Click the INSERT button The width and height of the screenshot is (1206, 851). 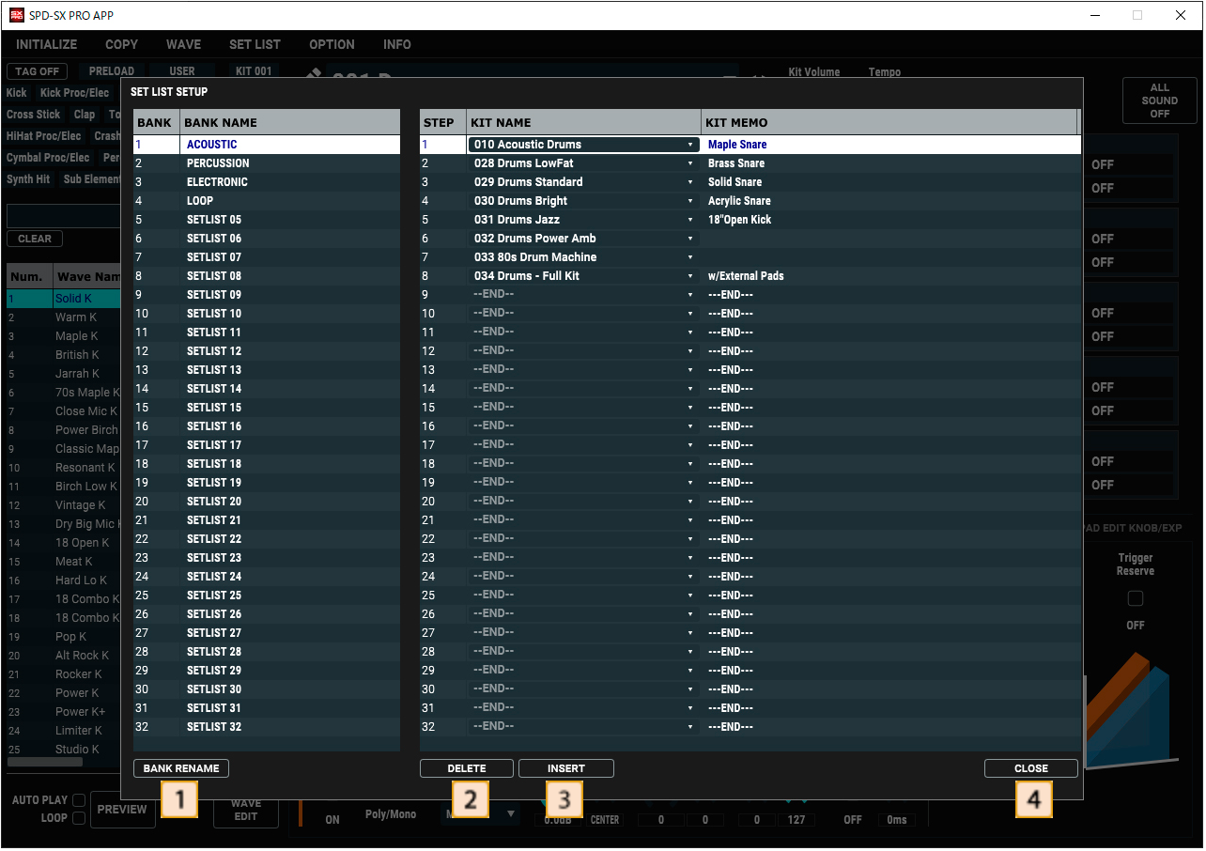[565, 768]
